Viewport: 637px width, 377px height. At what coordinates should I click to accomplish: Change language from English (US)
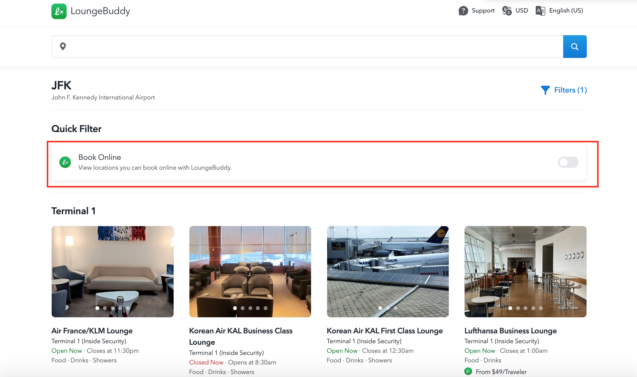click(566, 10)
